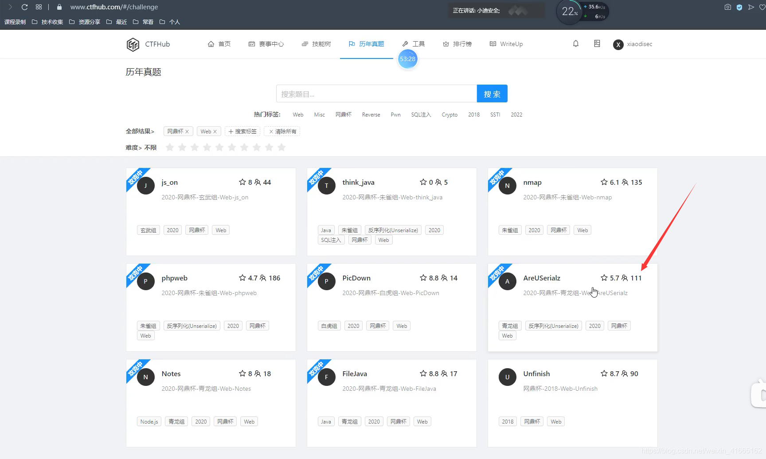Open the AreUSerialz challenge title
The image size is (766, 459).
point(542,278)
